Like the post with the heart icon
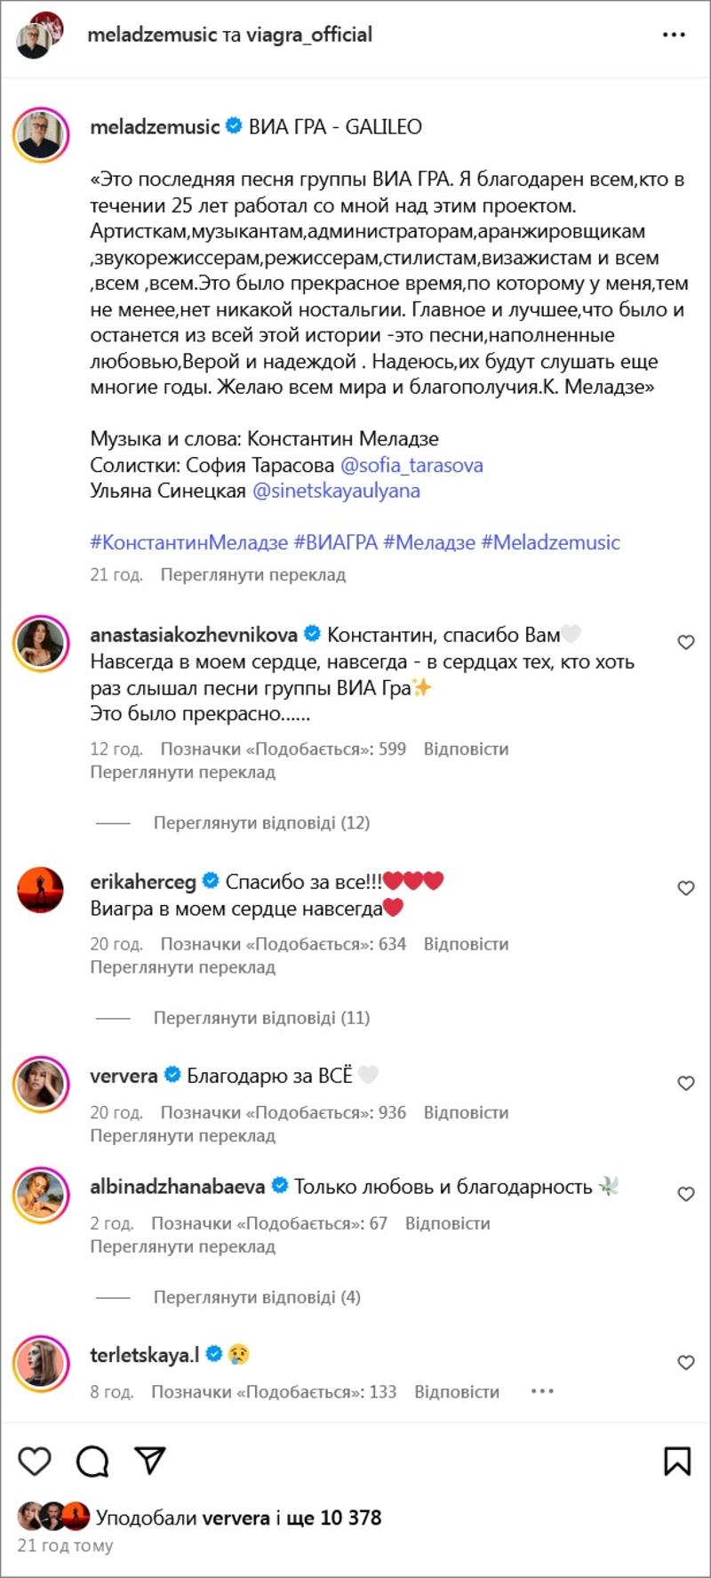 pyautogui.click(x=35, y=1461)
